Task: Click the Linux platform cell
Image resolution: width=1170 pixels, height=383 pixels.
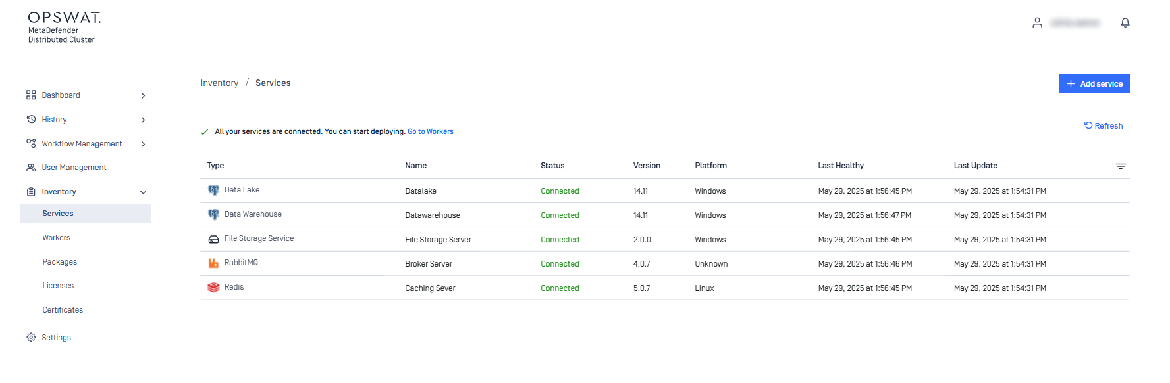Action: pyautogui.click(x=705, y=288)
